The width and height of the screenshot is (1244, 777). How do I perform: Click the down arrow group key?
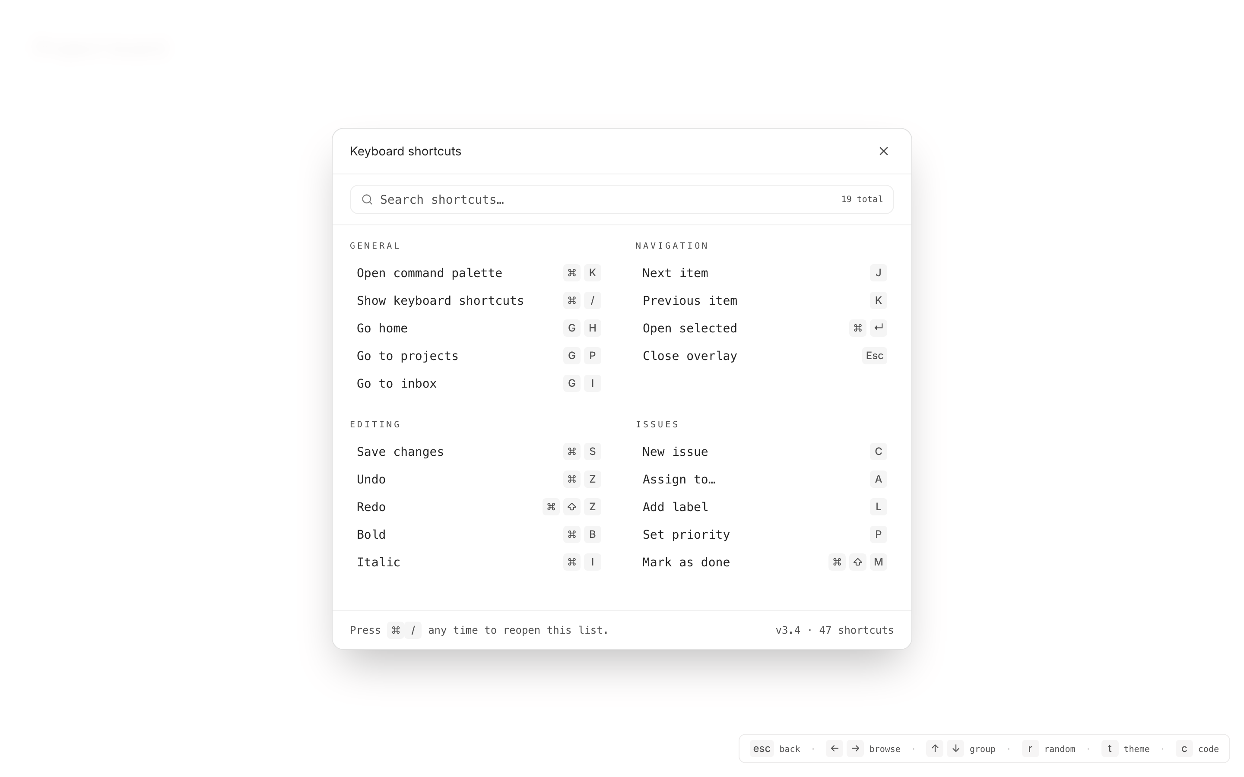955,748
